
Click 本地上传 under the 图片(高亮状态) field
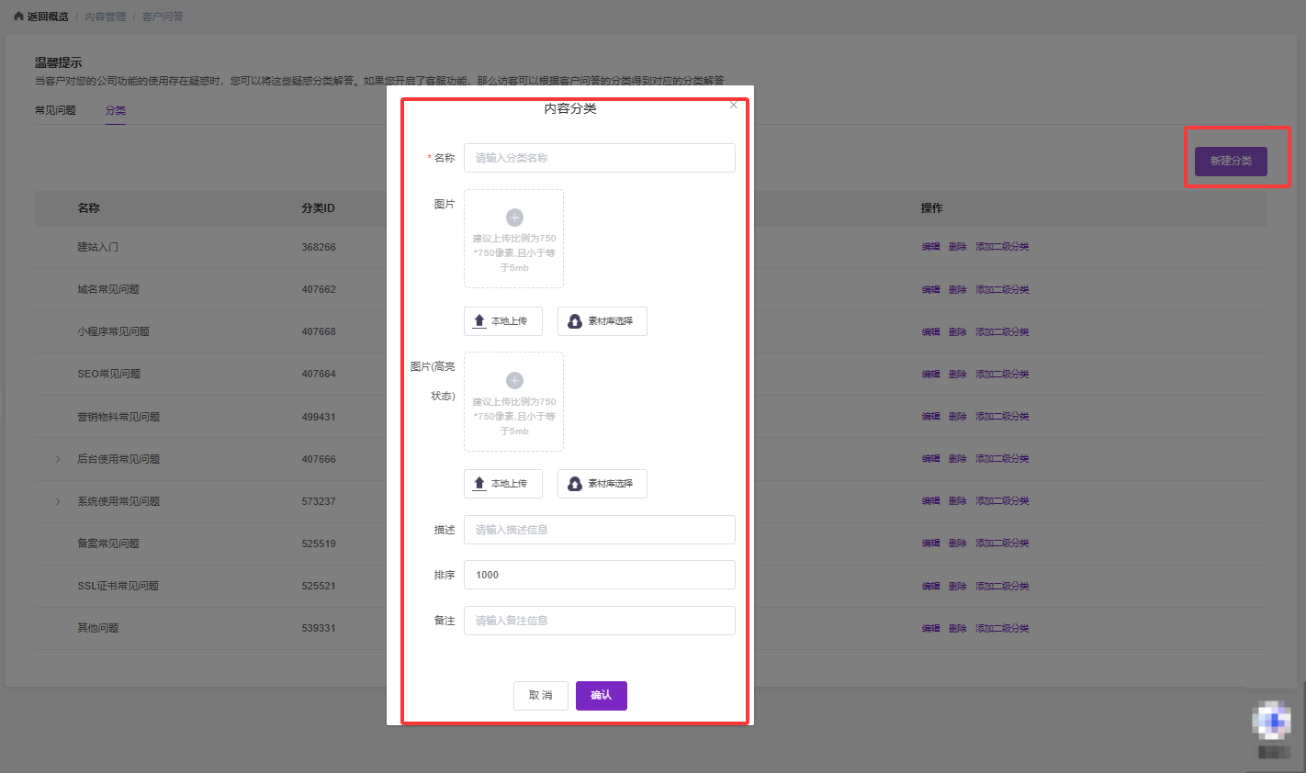503,484
